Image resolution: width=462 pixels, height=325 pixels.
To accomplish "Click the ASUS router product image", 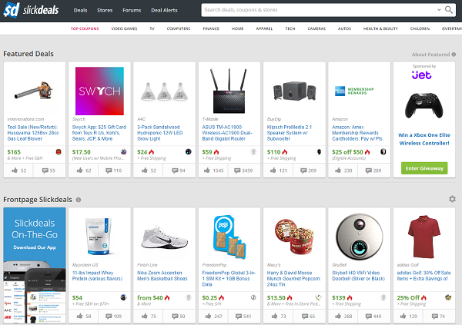I will (x=229, y=91).
